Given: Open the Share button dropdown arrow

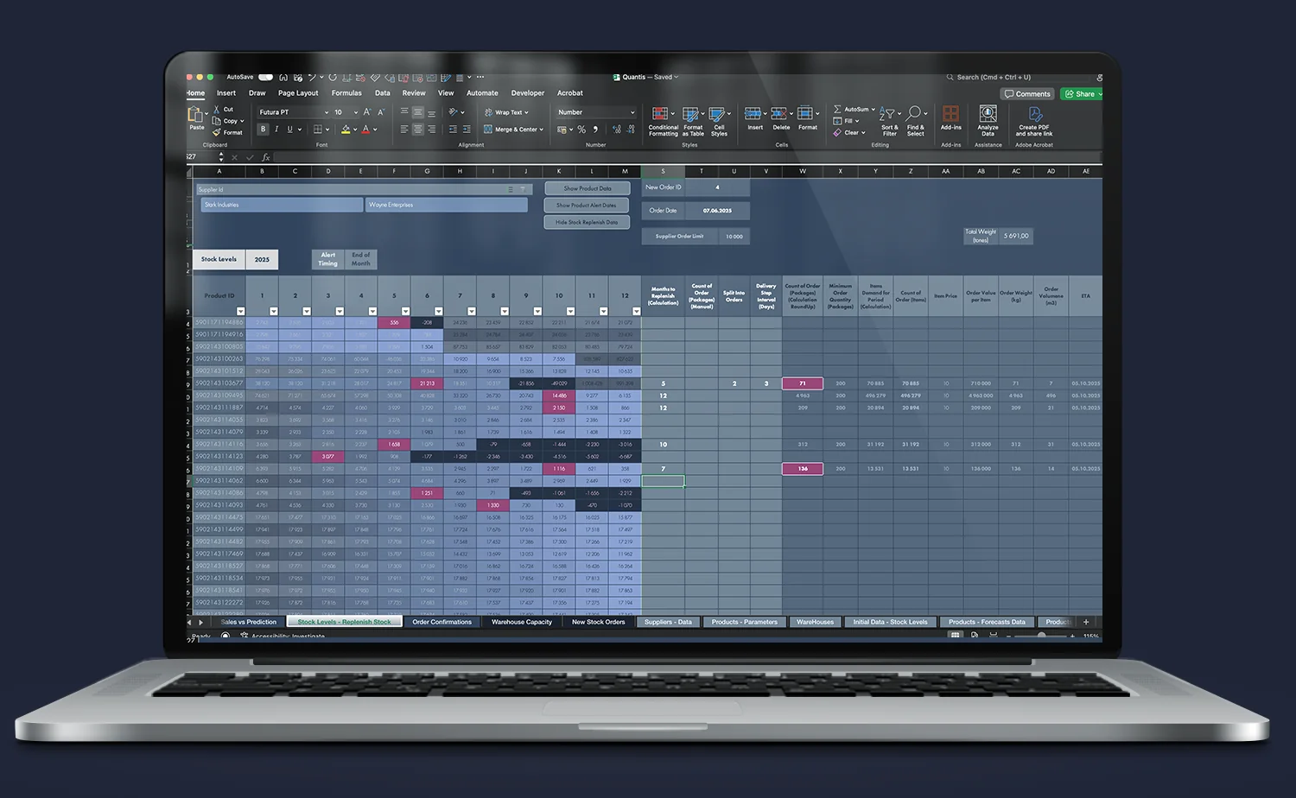Looking at the screenshot, I should click(1100, 94).
